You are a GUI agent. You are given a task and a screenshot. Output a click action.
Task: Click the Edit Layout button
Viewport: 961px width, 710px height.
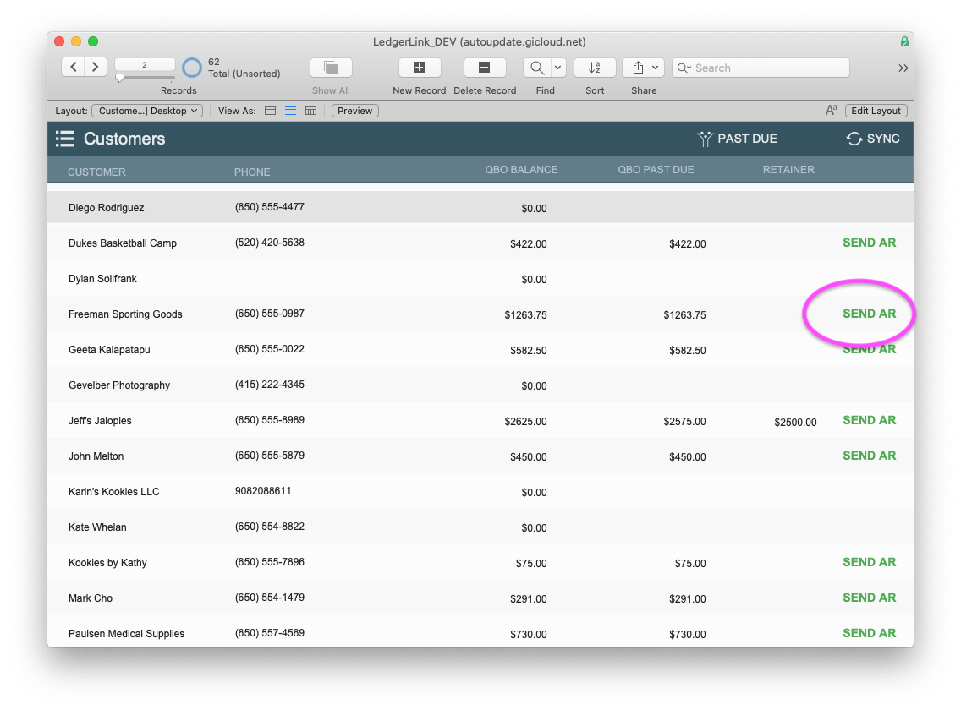876,111
